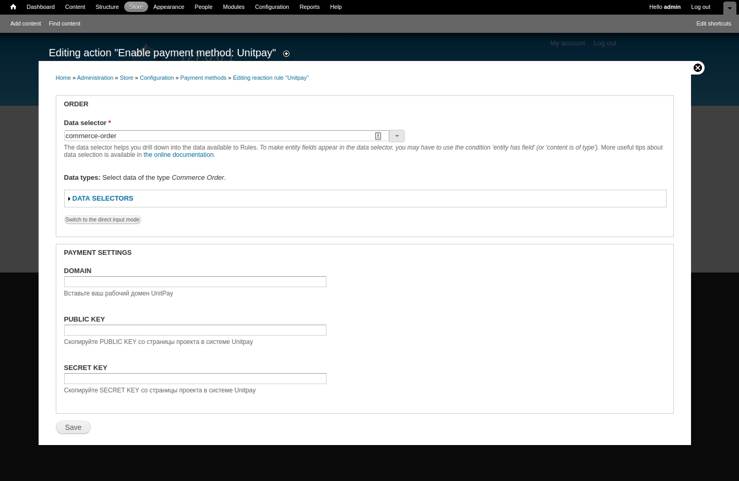This screenshot has height=481, width=739.
Task: Click Payment methods breadcrumb link
Action: click(x=203, y=78)
